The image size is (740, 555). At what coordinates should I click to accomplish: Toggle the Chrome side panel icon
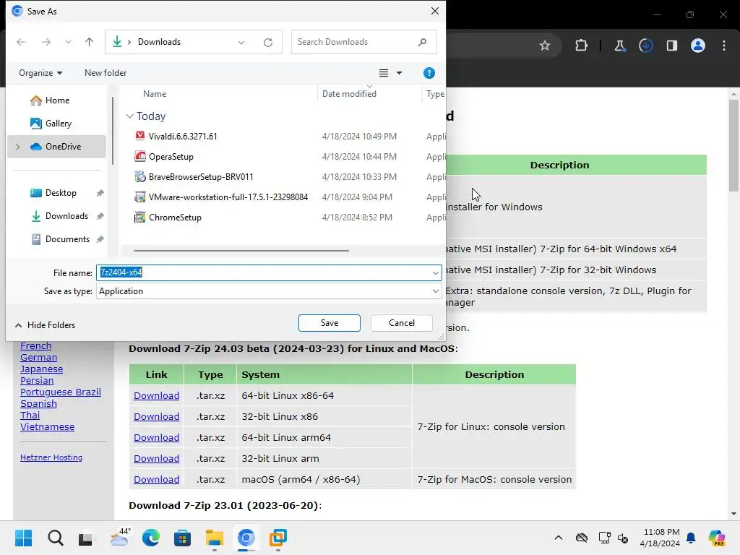pos(672,46)
